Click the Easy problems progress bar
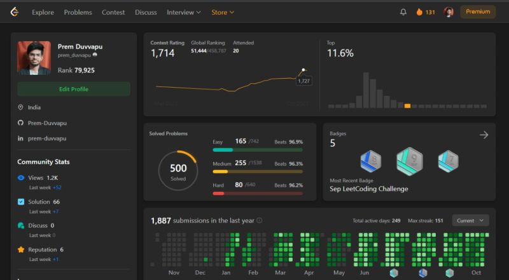 coord(258,150)
